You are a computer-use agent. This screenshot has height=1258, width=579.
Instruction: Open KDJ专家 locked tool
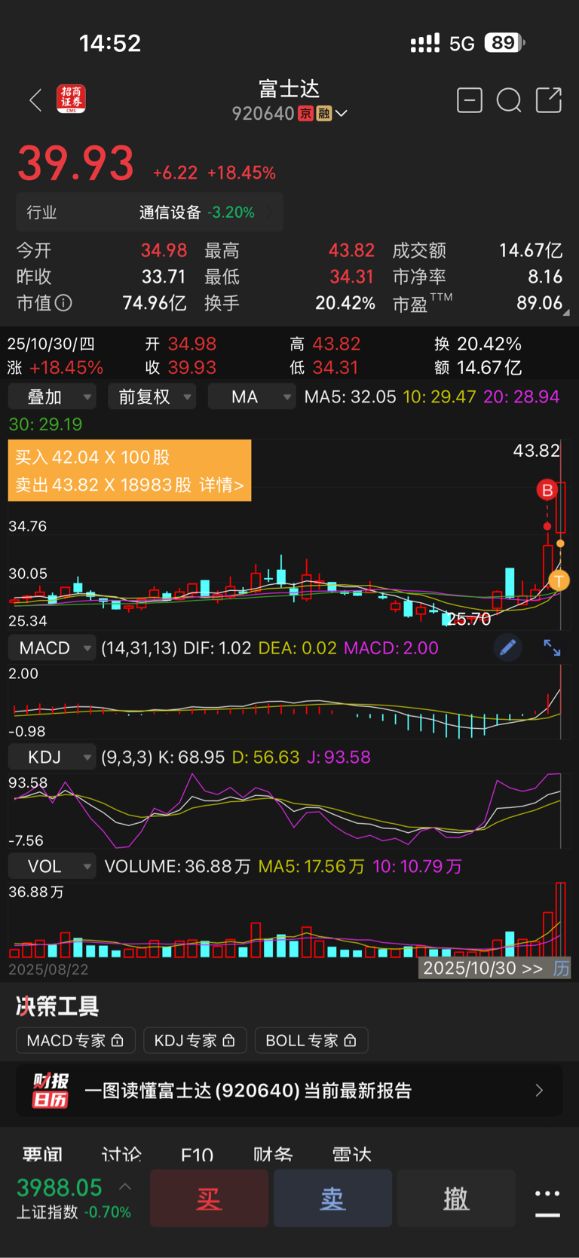195,1040
